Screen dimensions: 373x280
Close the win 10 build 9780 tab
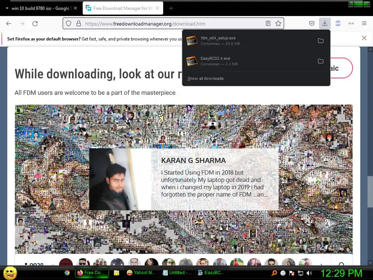pyautogui.click(x=75, y=8)
